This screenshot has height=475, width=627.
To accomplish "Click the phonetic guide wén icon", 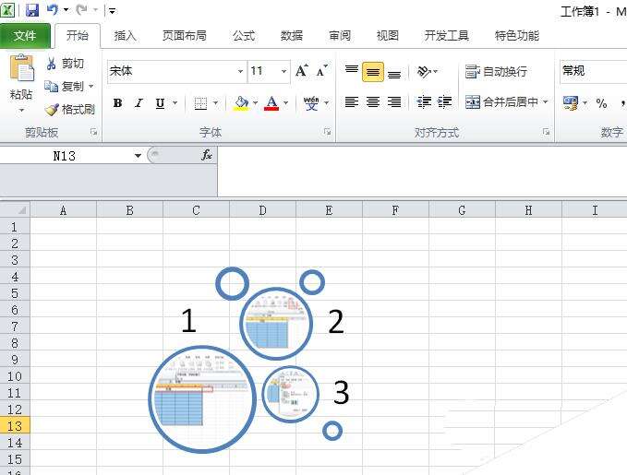I will coord(310,103).
